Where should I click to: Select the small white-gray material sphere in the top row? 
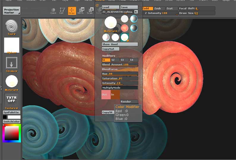coord(124,19)
